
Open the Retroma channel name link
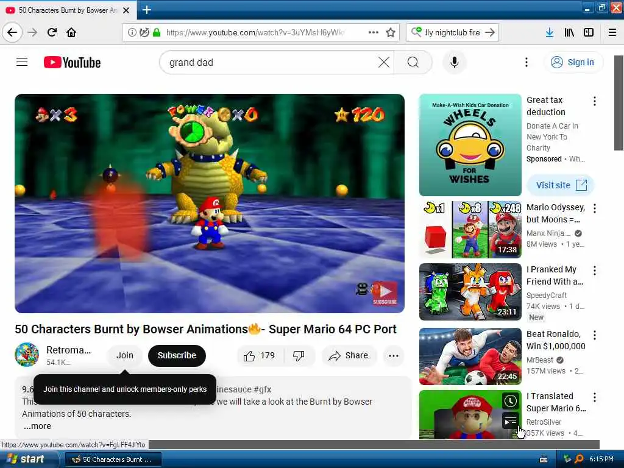[x=68, y=350]
